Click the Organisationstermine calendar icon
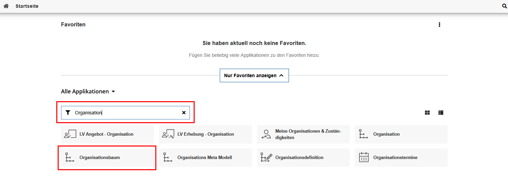508x179 pixels. [364, 158]
